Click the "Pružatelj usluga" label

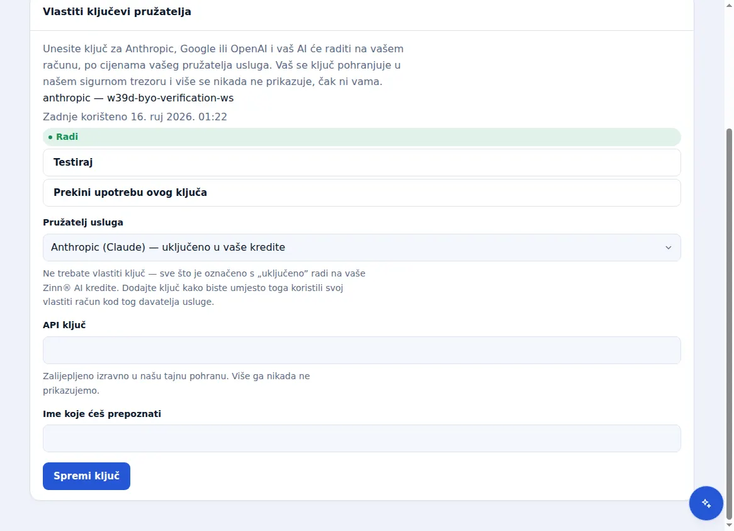83,222
